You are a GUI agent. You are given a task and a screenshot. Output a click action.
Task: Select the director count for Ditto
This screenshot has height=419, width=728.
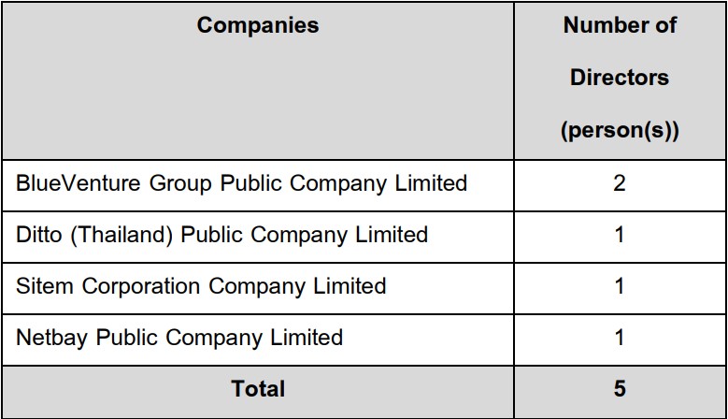(620, 235)
